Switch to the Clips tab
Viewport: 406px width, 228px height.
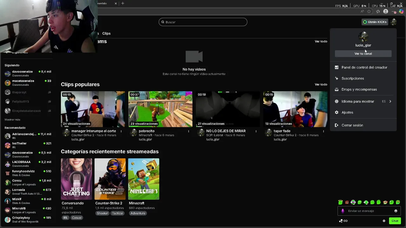pos(106,33)
